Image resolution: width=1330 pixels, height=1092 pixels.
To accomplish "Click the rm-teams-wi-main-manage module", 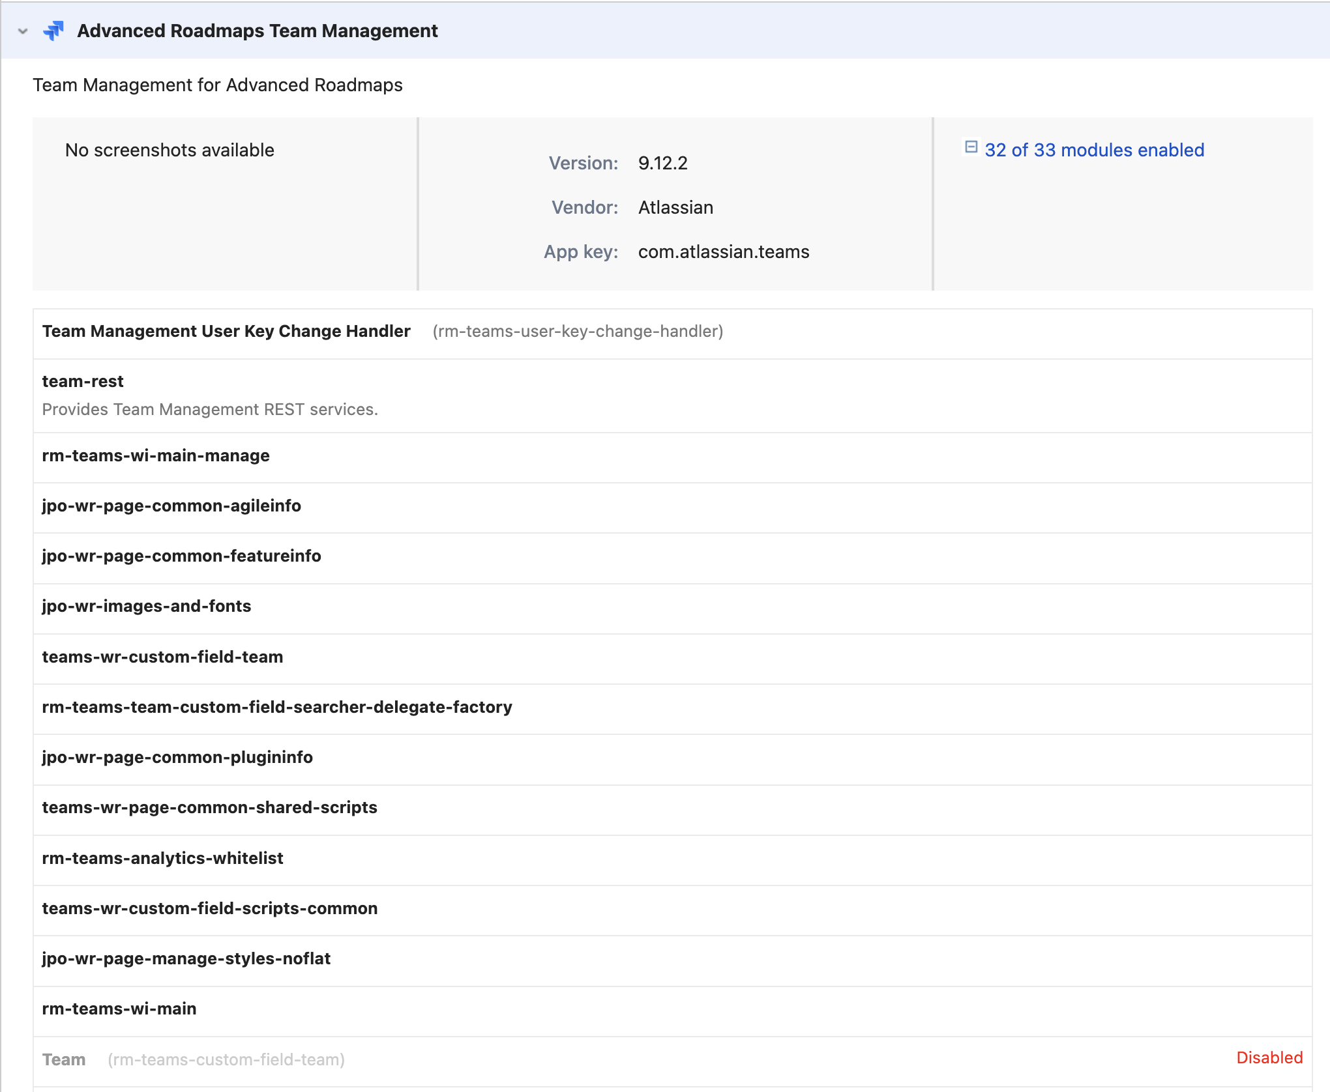I will 156,455.
